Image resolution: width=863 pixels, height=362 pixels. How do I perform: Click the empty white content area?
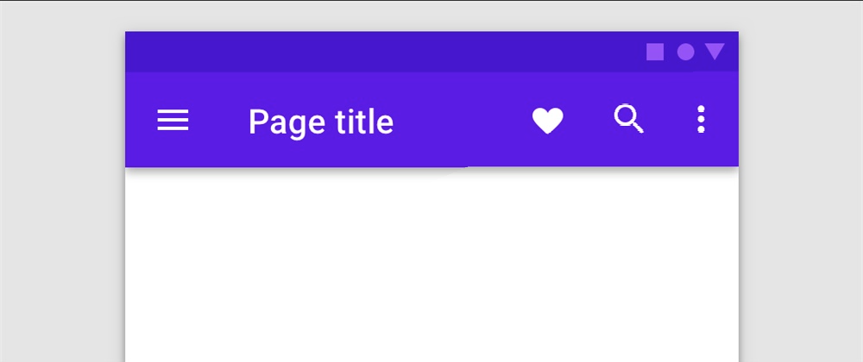point(431,266)
